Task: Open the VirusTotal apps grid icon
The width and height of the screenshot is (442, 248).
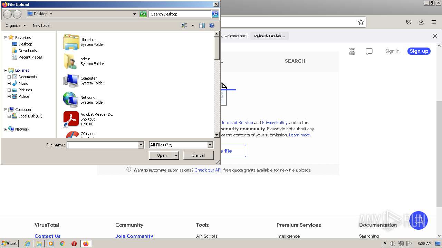Action: [352, 51]
